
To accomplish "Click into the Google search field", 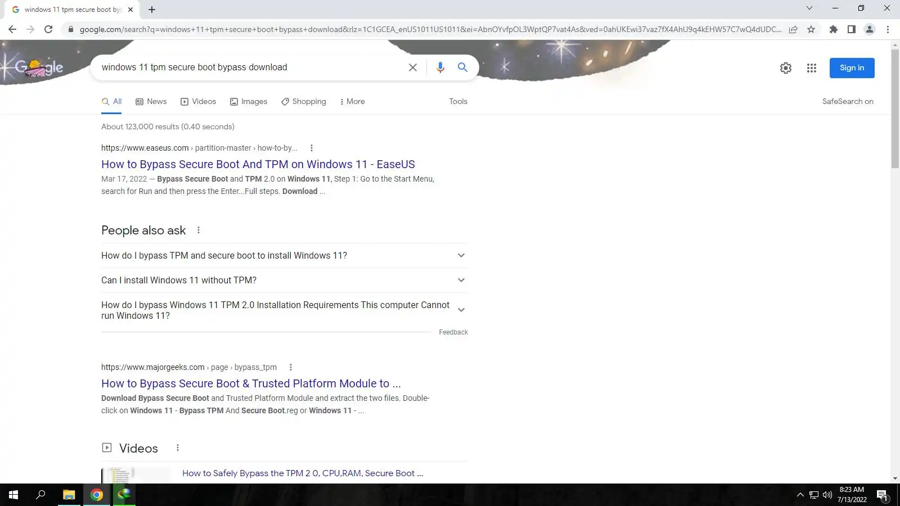I will [250, 67].
